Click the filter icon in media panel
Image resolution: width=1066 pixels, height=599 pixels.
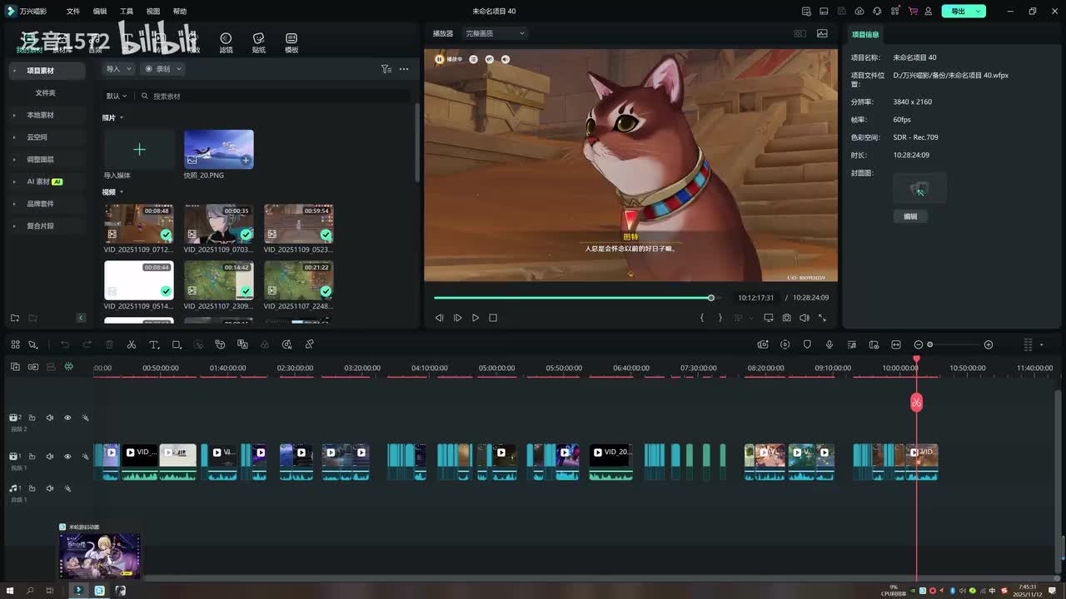tap(386, 69)
